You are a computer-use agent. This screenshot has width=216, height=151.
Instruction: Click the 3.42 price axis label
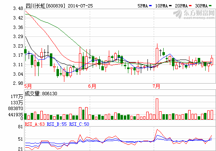(x=18, y=18)
